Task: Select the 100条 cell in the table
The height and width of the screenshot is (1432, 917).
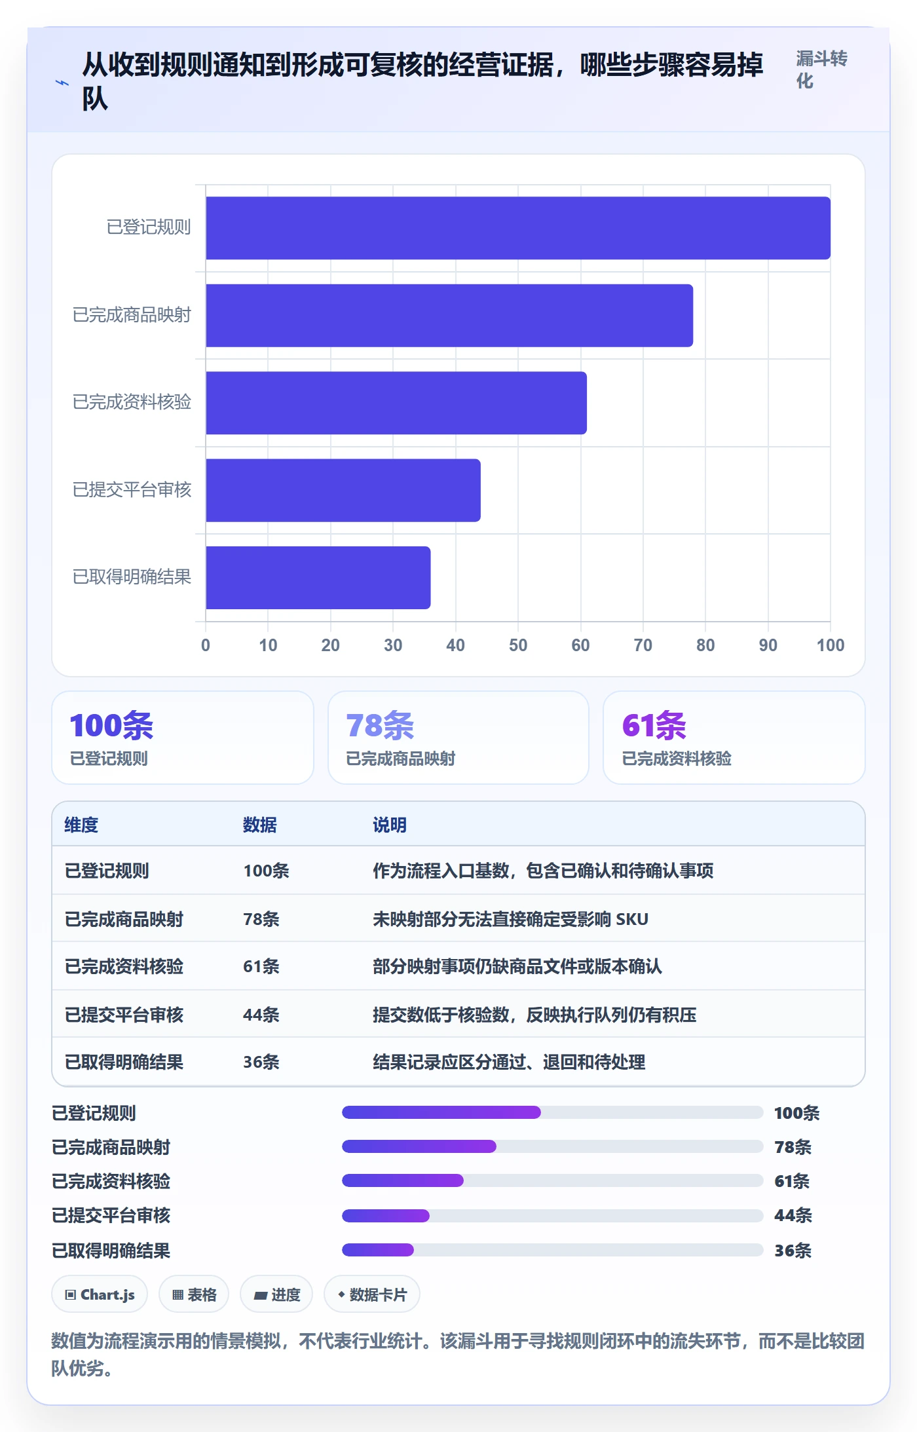Action: [x=266, y=871]
